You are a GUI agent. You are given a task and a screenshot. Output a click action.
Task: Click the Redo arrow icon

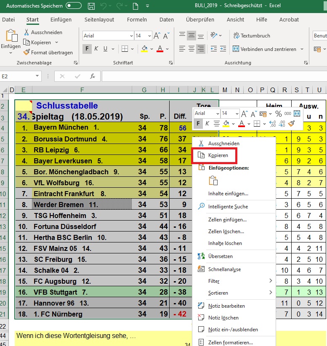[120, 6]
